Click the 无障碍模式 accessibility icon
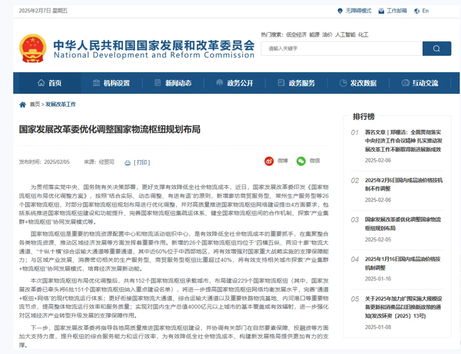 click(340, 11)
